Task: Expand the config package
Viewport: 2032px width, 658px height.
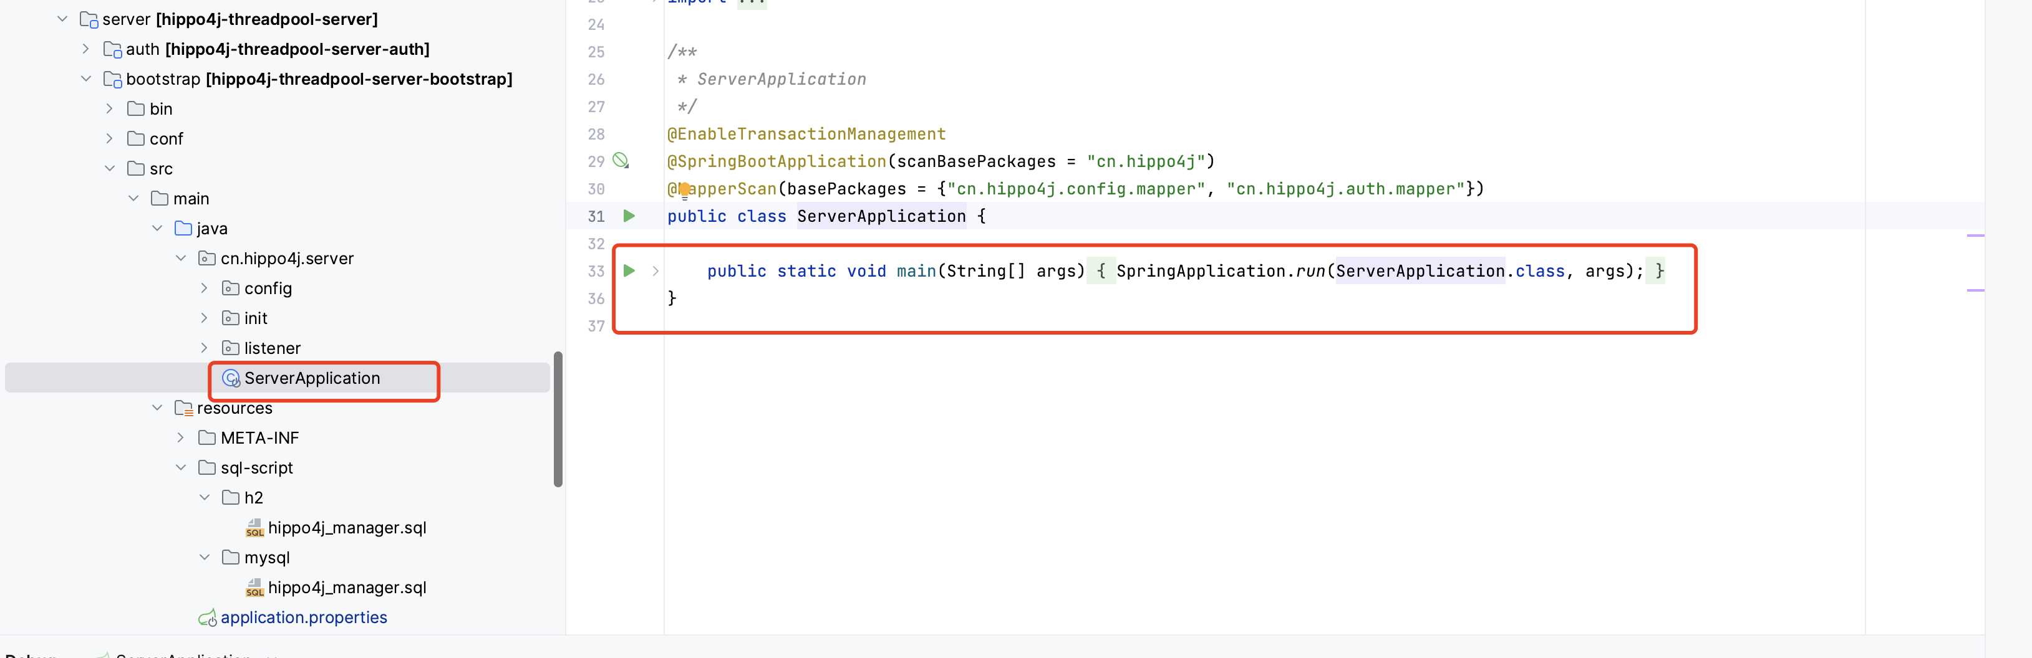Action: click(x=205, y=288)
